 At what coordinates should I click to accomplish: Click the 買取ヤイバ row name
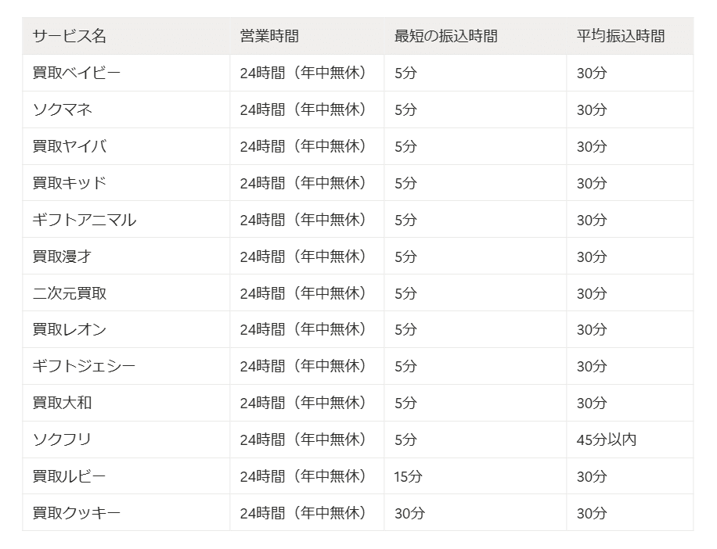(69, 146)
